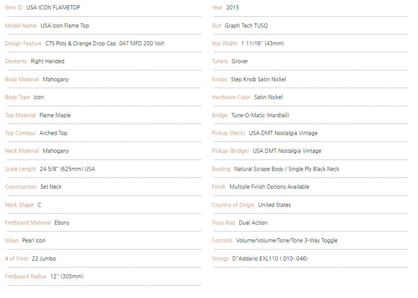Click the Tune-O-Matic (Hardtail) bridge value
418x298 pixels.
tap(260, 115)
